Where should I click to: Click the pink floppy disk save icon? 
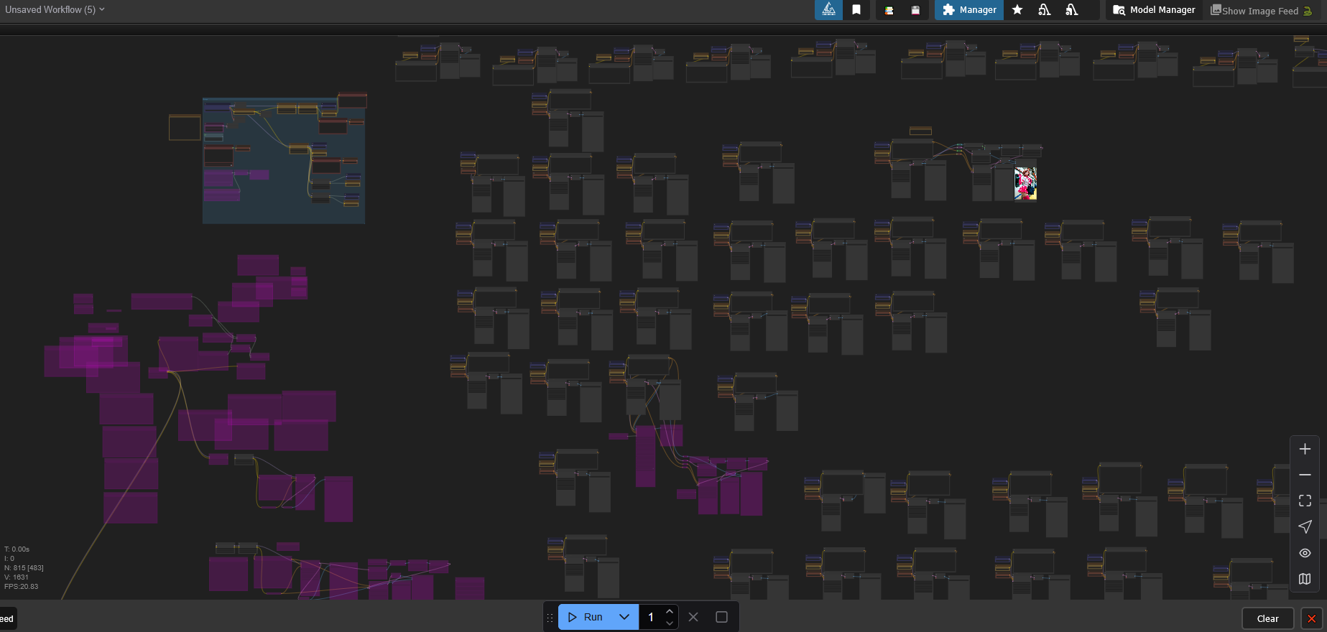click(x=915, y=10)
